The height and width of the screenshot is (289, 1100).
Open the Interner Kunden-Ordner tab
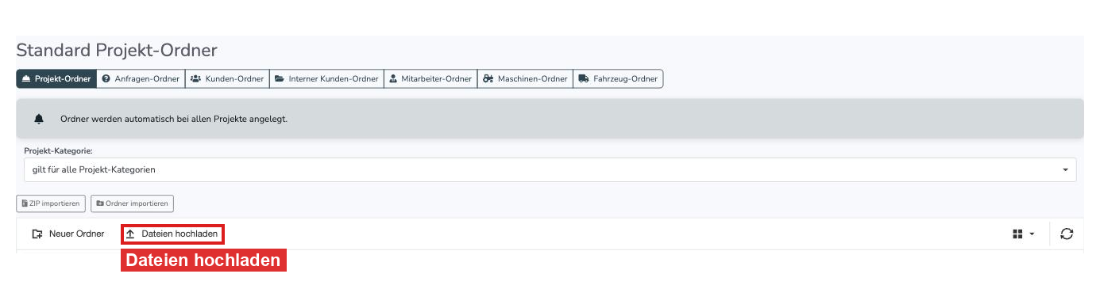[327, 78]
